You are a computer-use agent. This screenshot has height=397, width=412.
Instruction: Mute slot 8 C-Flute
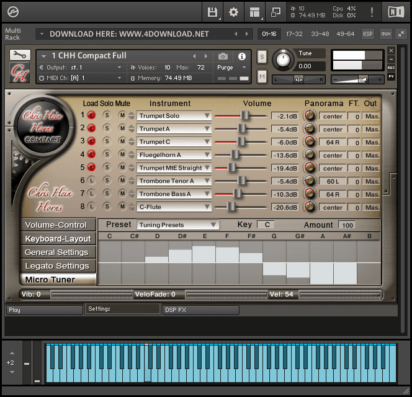[x=122, y=206]
